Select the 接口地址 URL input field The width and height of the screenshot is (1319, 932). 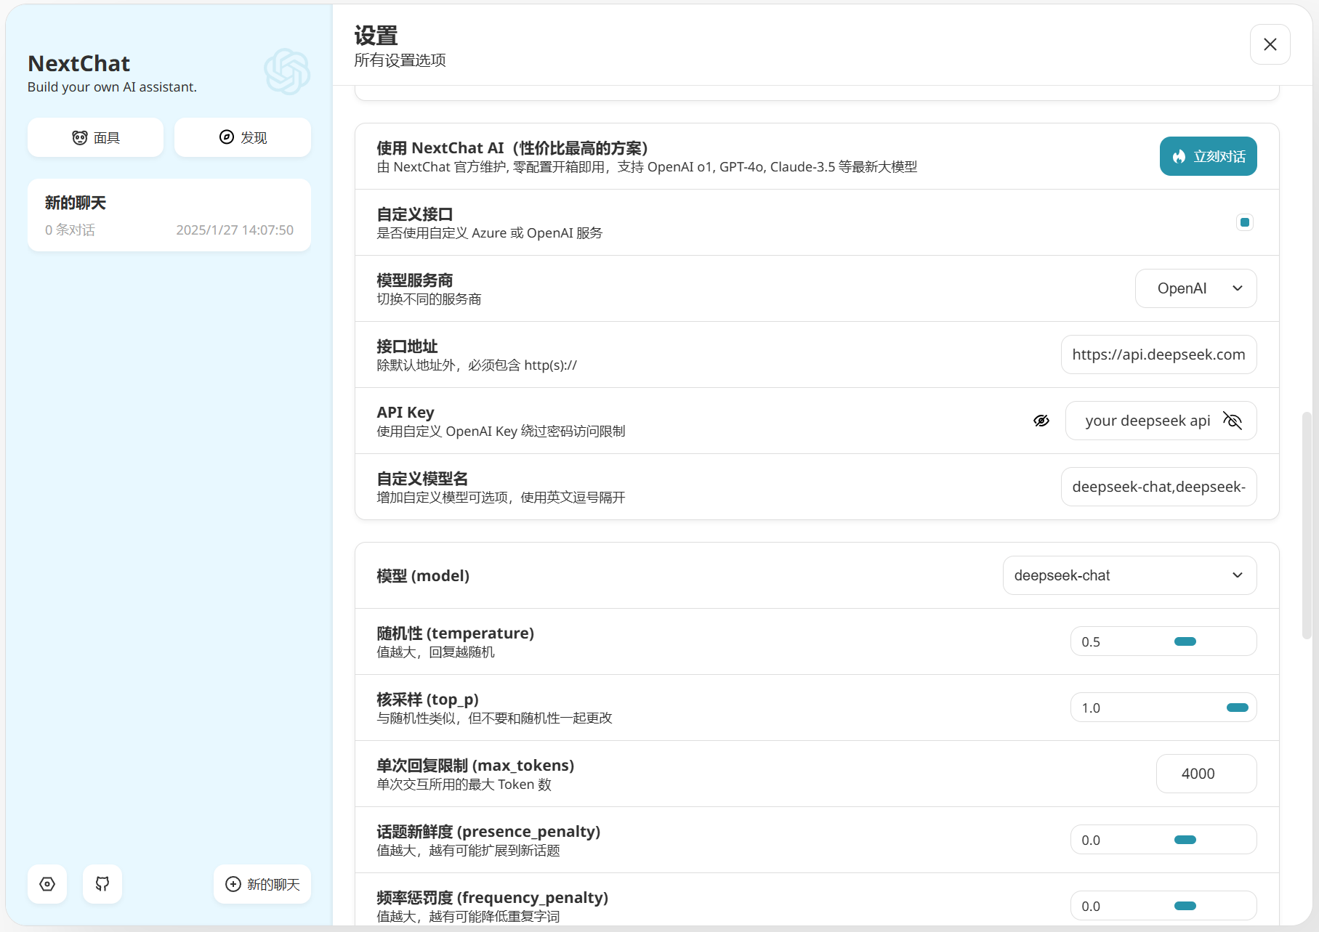point(1158,354)
